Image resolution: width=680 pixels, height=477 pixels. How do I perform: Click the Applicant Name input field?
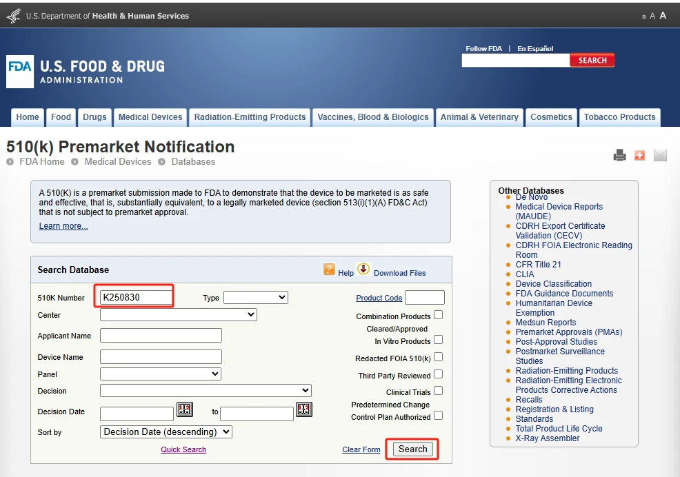tap(161, 335)
